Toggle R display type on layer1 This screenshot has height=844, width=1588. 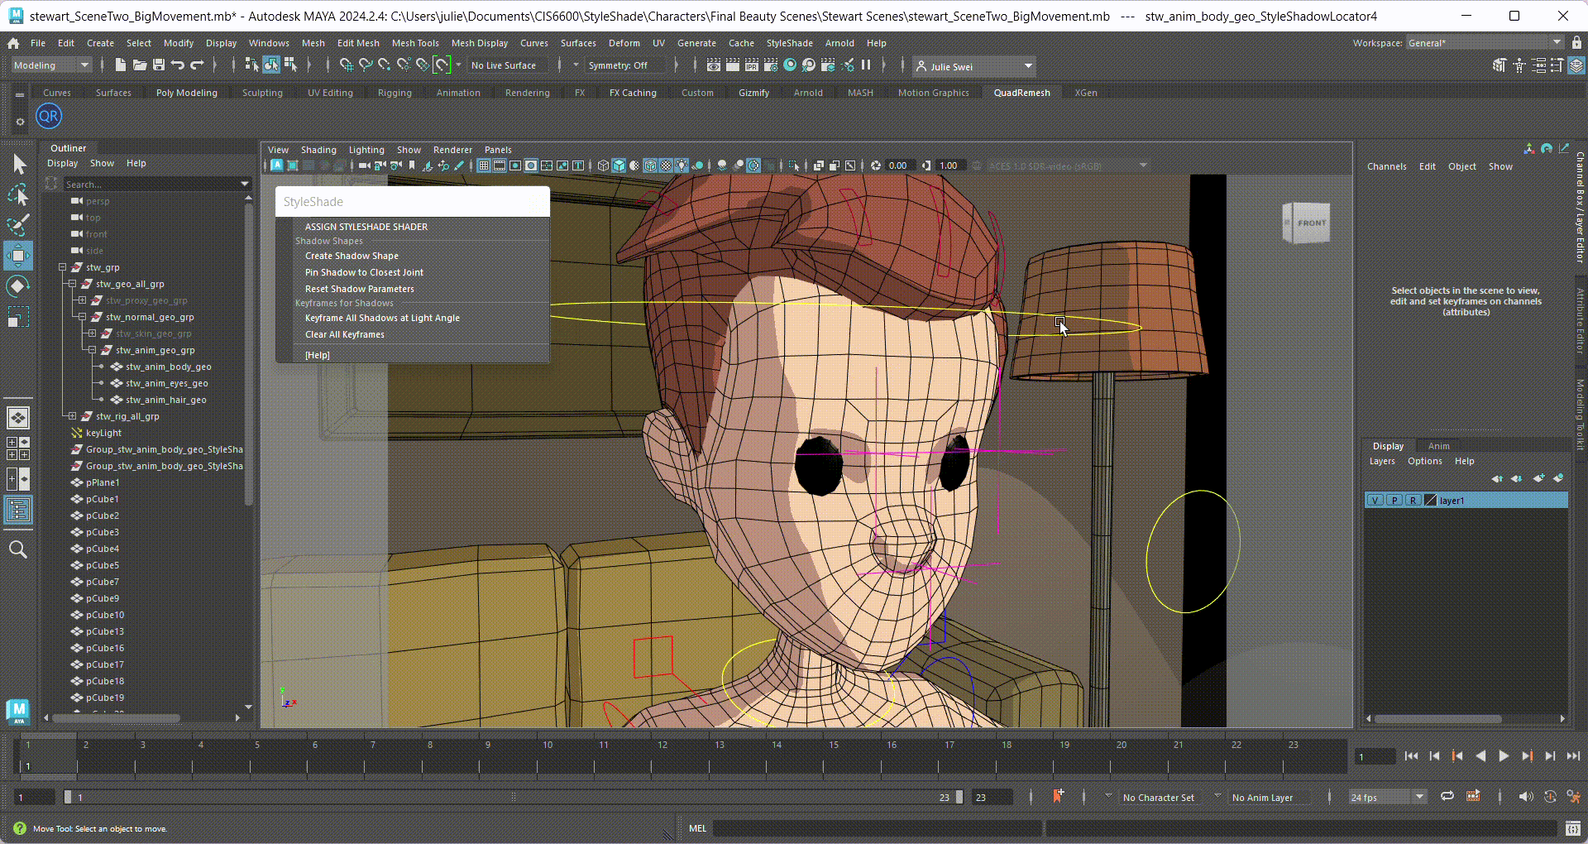tap(1413, 501)
